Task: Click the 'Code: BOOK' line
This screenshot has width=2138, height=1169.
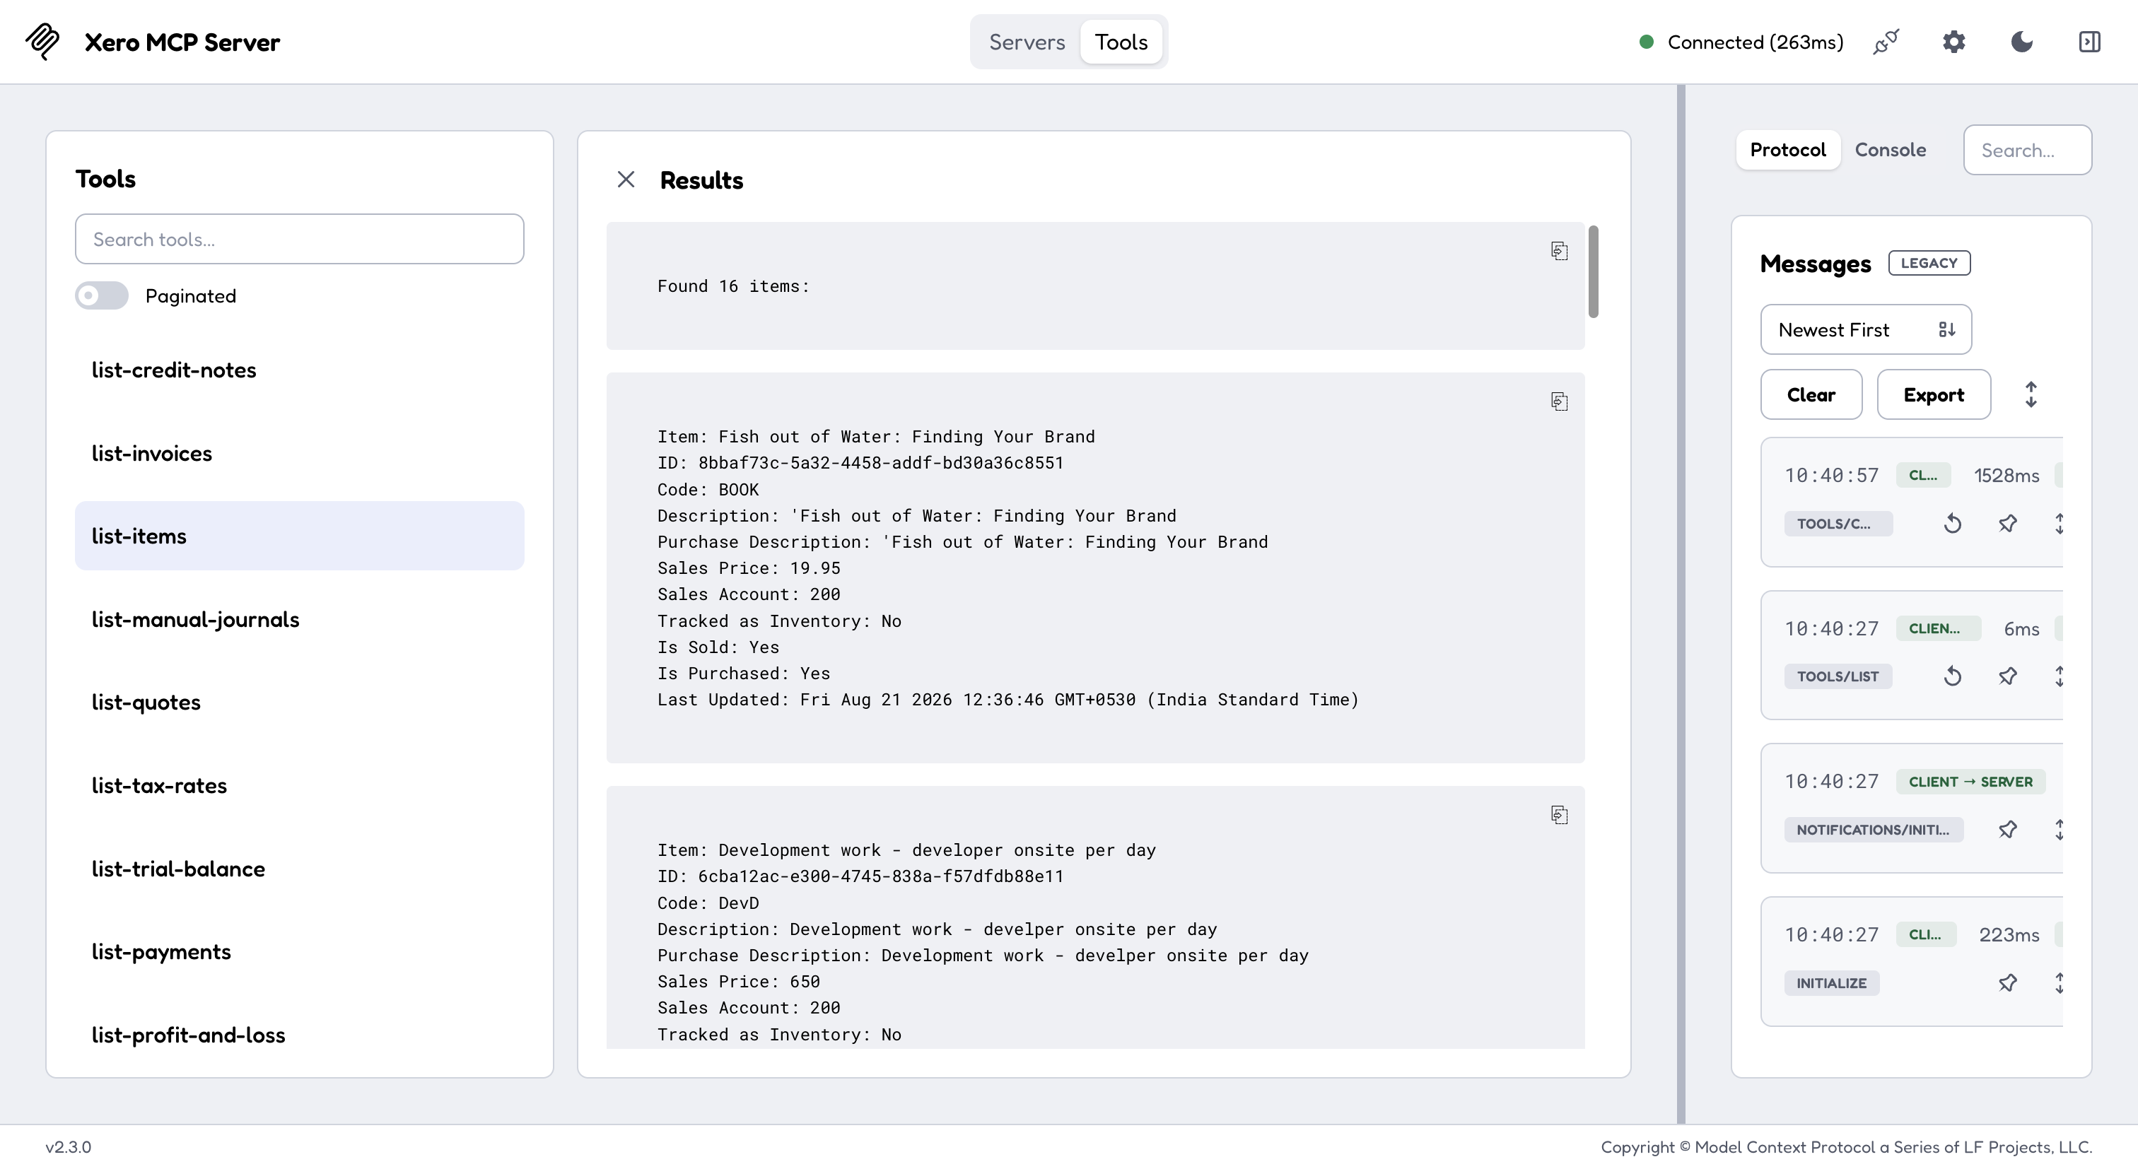Action: click(x=708, y=490)
